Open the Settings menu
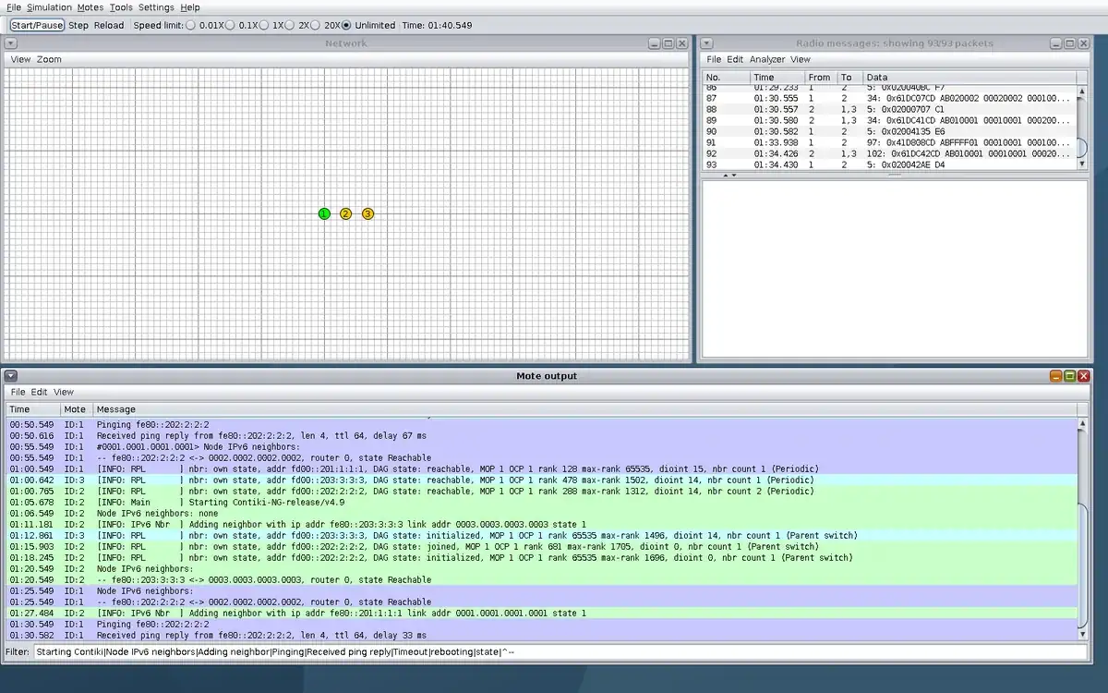This screenshot has width=1108, height=693. click(156, 7)
